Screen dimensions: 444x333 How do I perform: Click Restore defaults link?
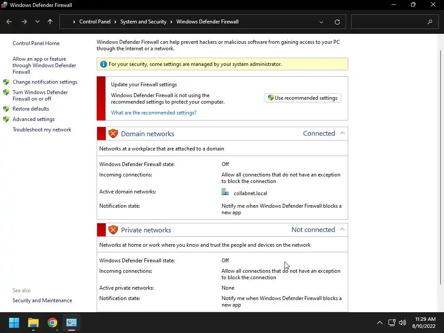tap(31, 109)
